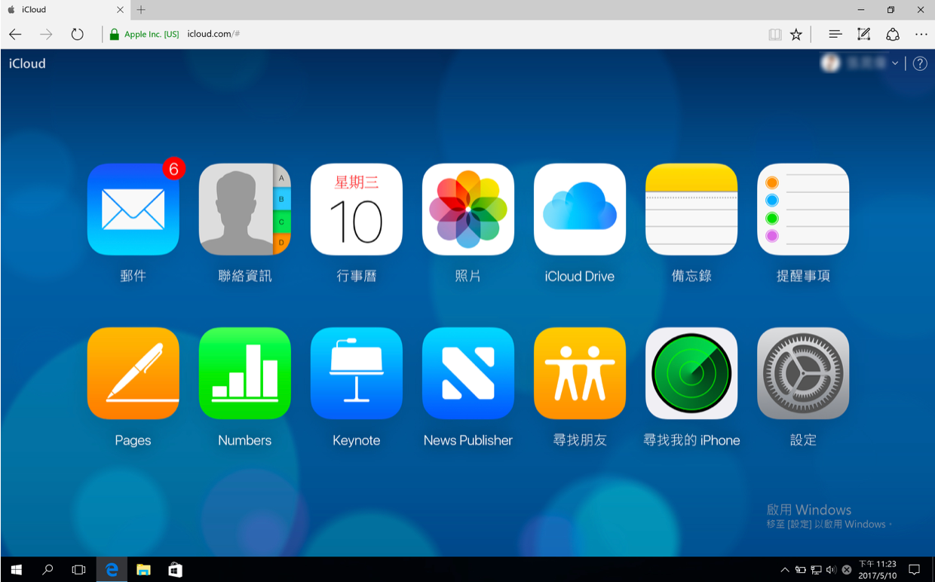Click the taskbar clock date
This screenshot has width=935, height=582.
878,570
